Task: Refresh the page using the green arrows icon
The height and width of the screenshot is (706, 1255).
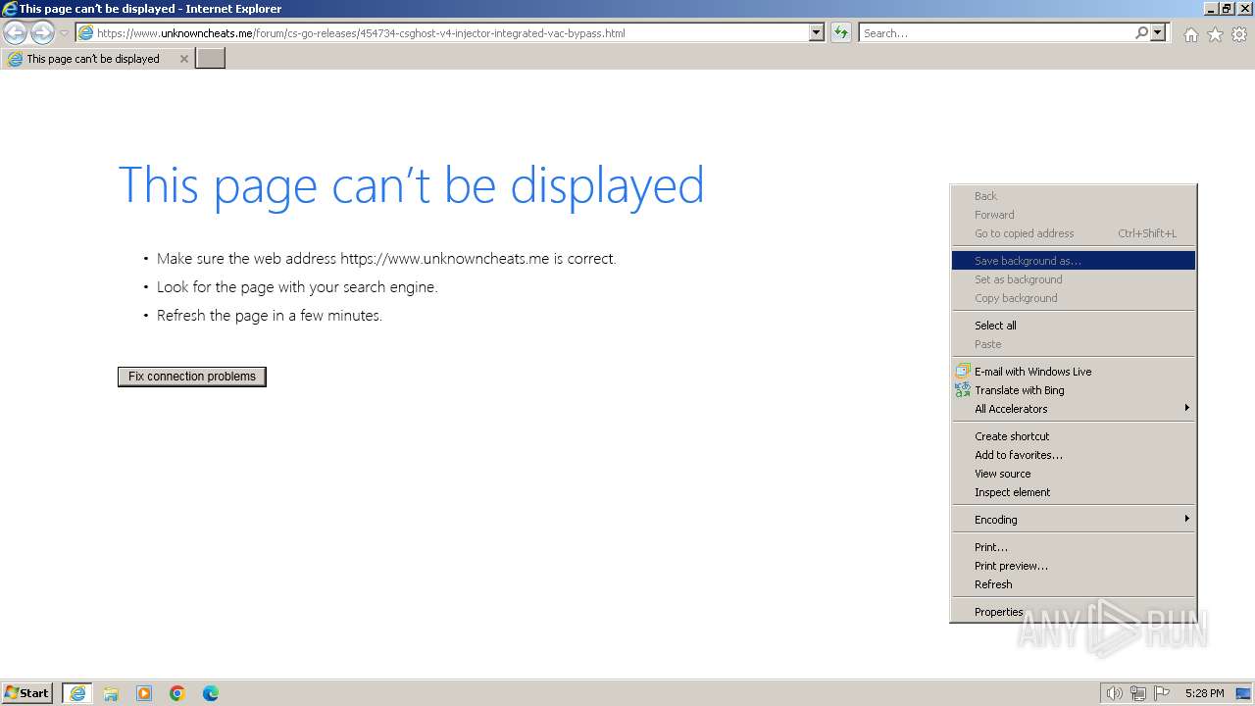Action: pos(841,32)
